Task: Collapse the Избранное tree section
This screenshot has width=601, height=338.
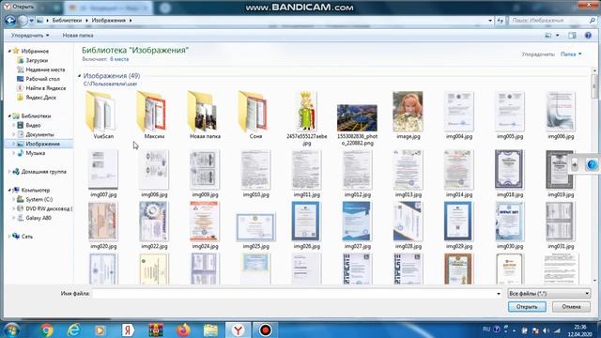Action: [x=9, y=51]
